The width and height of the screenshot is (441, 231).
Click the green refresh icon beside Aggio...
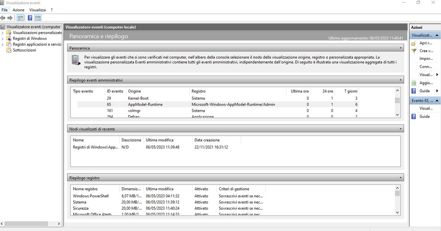414,83
